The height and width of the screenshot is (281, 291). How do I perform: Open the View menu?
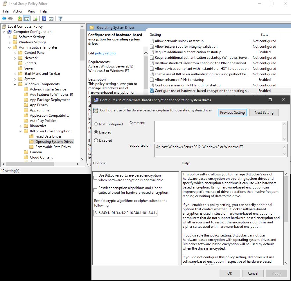click(x=31, y=11)
